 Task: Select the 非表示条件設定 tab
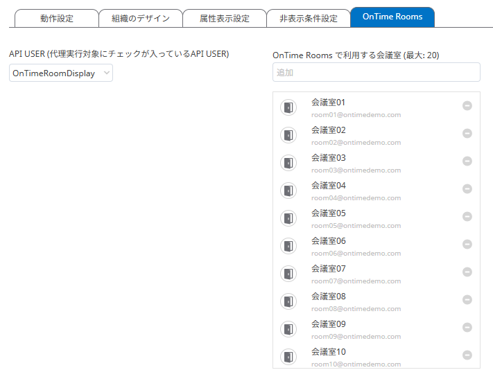pos(308,19)
